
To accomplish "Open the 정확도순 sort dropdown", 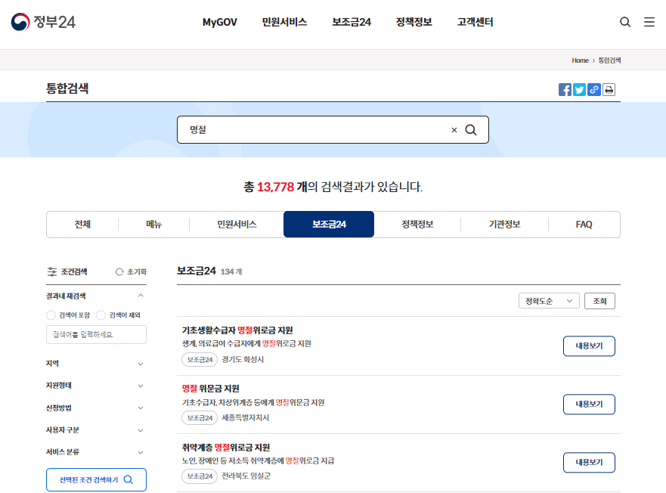I will coord(548,300).
